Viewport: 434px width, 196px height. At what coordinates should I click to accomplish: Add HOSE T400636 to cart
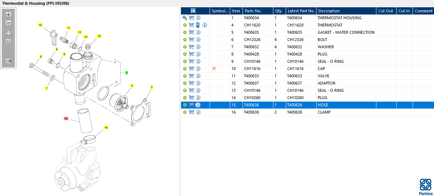191,105
